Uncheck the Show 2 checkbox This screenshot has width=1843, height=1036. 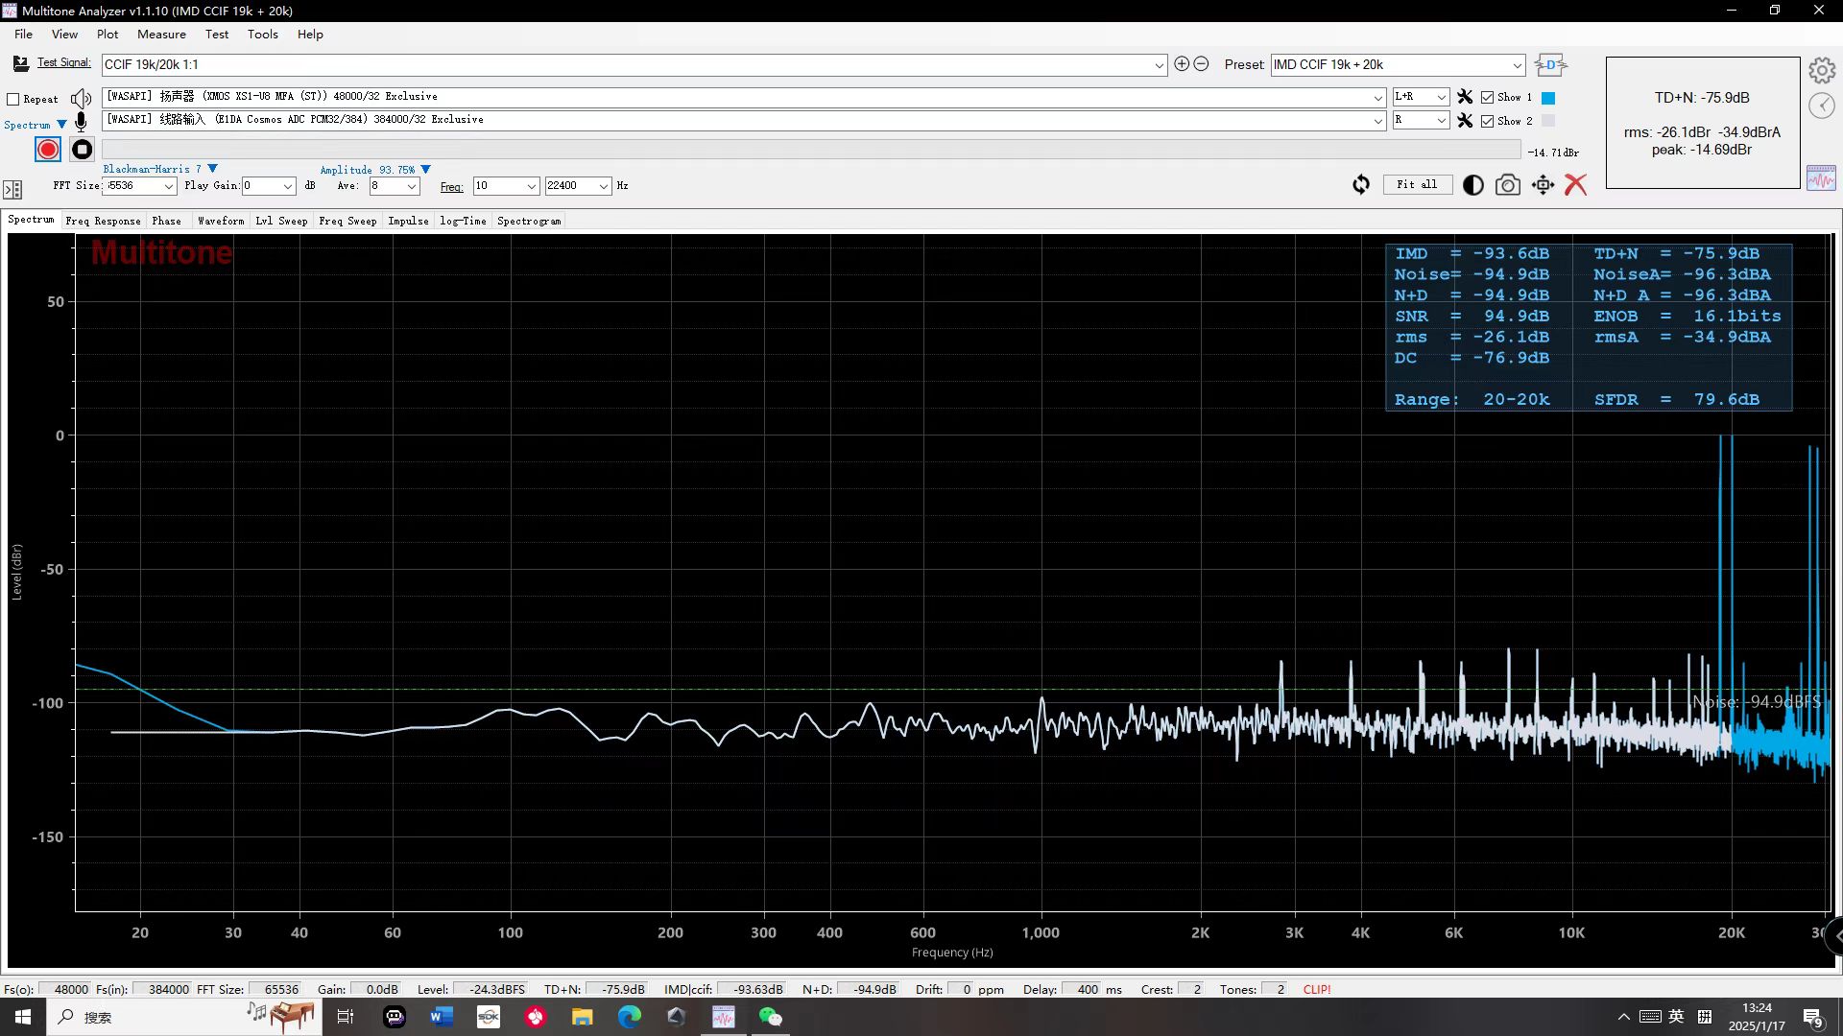[1487, 121]
